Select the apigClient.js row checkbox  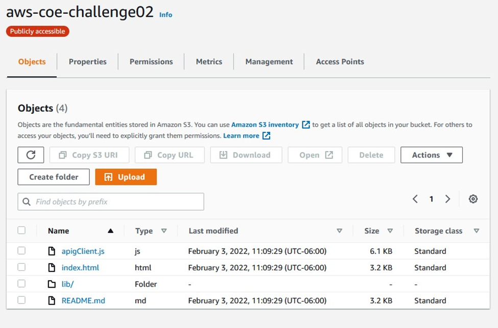pos(21,251)
